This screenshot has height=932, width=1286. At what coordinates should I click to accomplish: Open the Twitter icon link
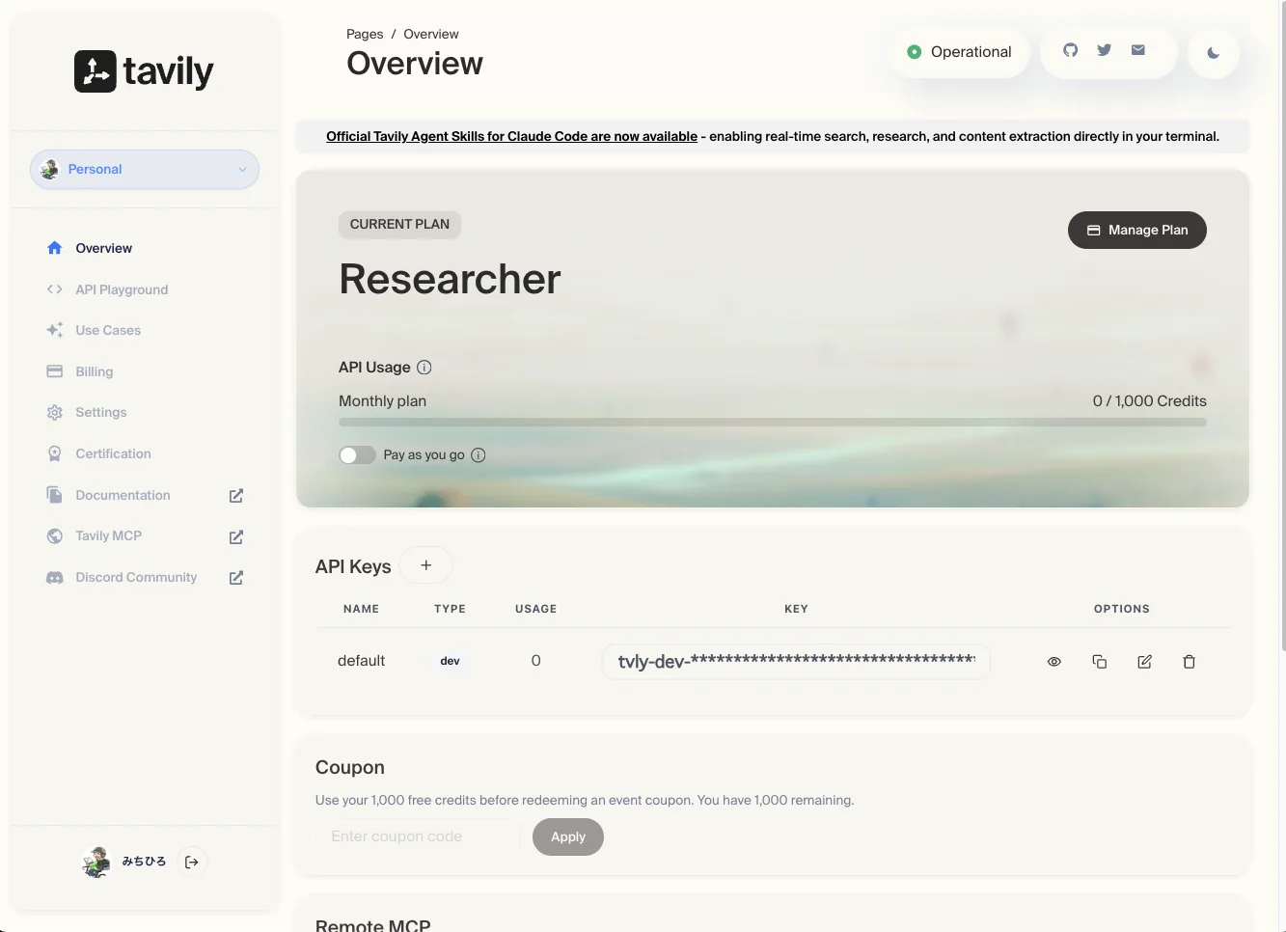point(1105,50)
